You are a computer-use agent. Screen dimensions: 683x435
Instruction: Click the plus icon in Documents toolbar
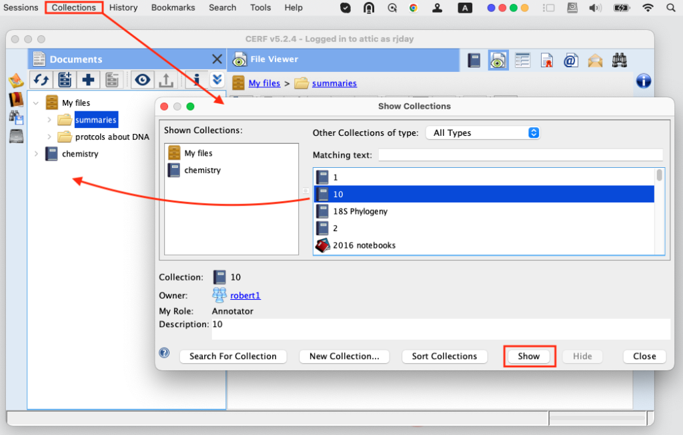(x=88, y=80)
